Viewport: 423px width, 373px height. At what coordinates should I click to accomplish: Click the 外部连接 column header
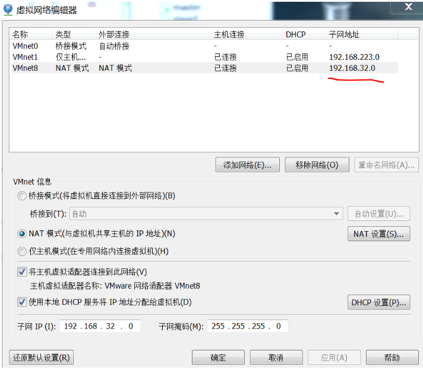click(x=153, y=34)
